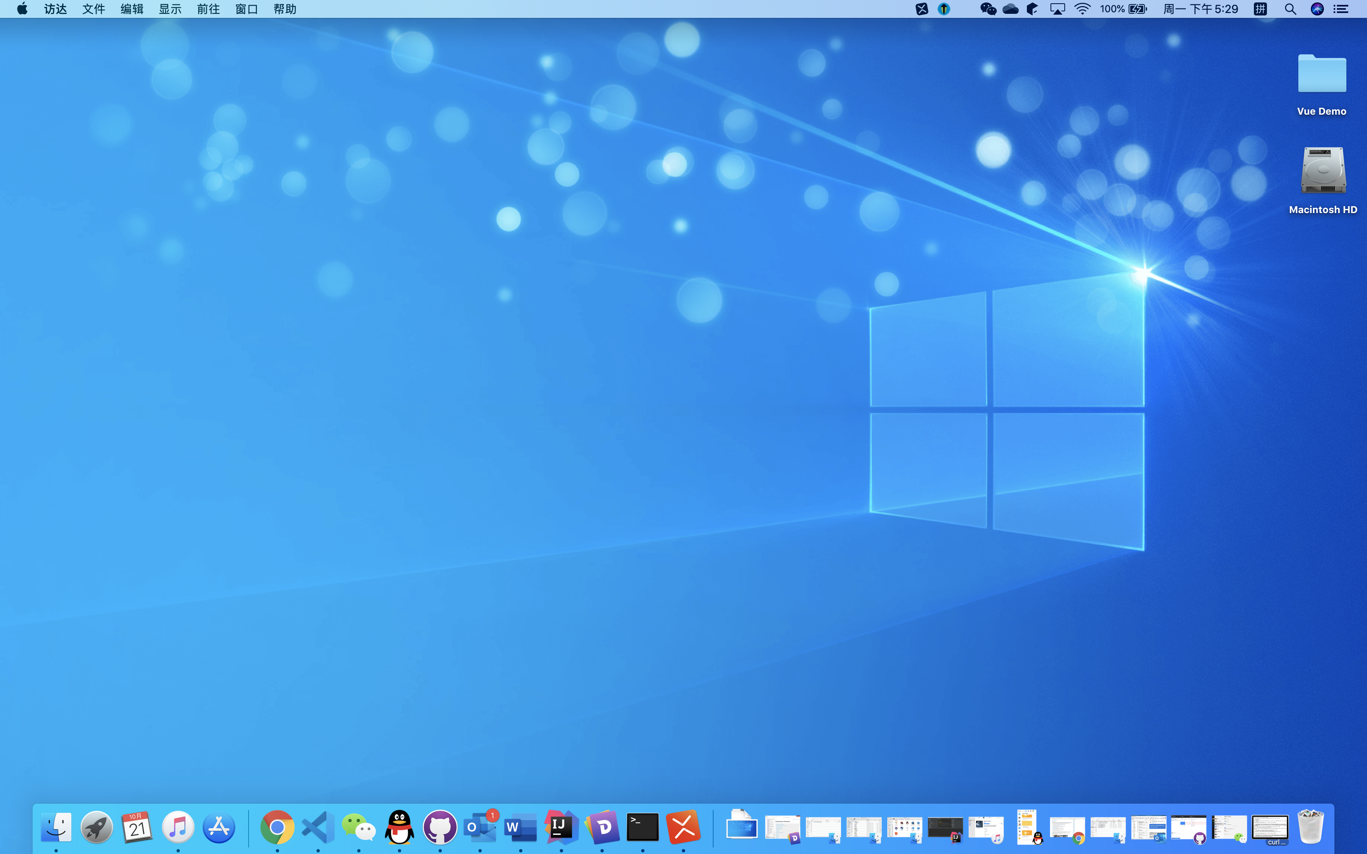Switch input method via 拼 icon
1367x854 pixels.
pyautogui.click(x=1260, y=9)
